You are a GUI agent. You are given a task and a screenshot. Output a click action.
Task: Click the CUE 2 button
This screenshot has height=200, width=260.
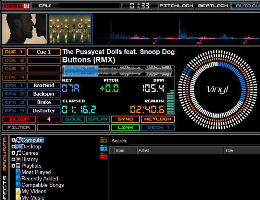tap(14, 60)
